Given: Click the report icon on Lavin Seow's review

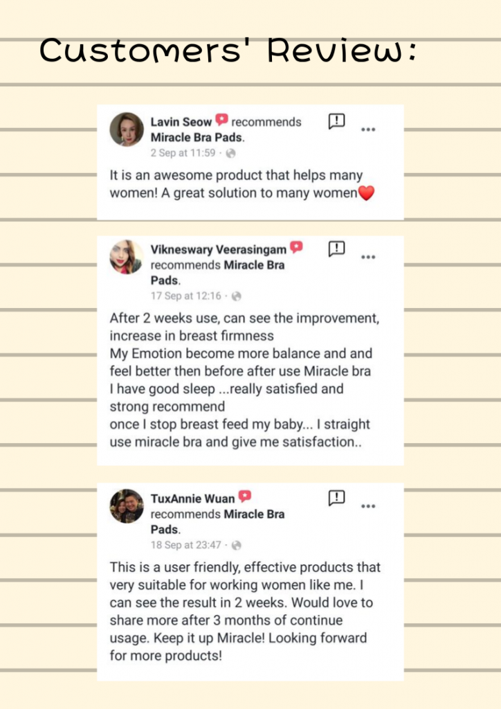Looking at the screenshot, I should [336, 121].
